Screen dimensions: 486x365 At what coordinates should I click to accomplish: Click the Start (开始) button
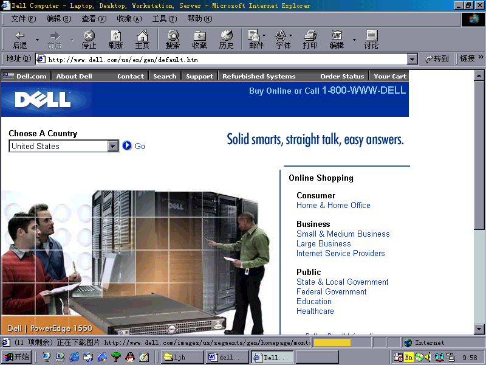point(16,357)
